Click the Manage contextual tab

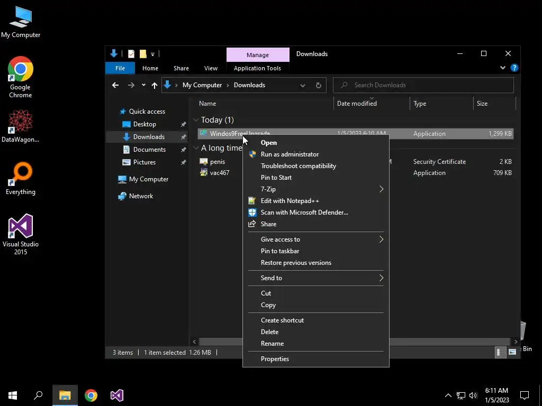coord(258,55)
